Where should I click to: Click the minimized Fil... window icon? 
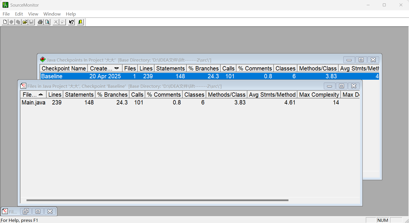pos(5,211)
